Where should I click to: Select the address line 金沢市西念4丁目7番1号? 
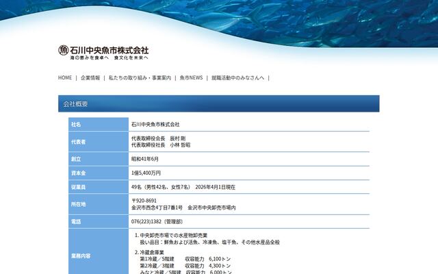coord(157,208)
